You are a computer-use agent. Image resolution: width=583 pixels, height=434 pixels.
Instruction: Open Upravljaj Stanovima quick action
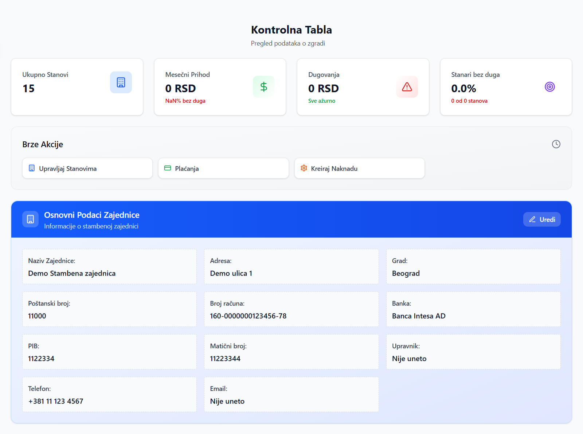(87, 168)
